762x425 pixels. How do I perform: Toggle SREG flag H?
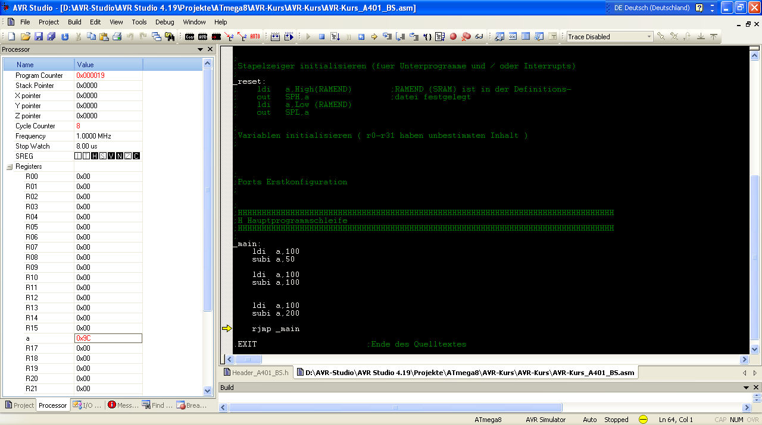tap(95, 156)
